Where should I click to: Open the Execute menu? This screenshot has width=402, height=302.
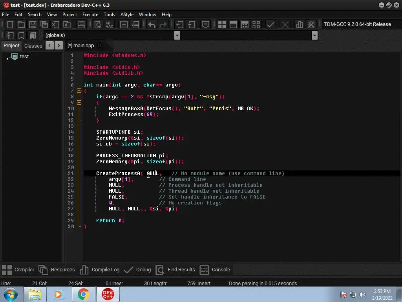point(90,15)
